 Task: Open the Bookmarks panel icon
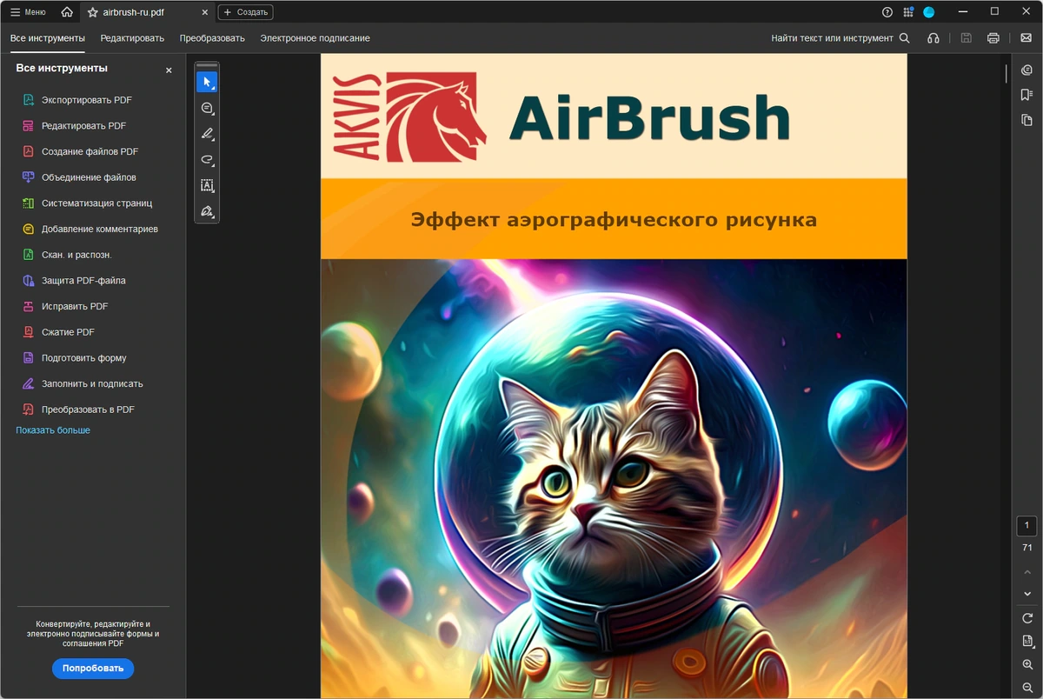pyautogui.click(x=1026, y=95)
